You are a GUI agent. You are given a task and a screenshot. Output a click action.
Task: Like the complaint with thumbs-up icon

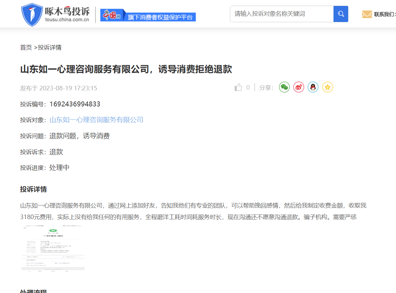point(238,87)
